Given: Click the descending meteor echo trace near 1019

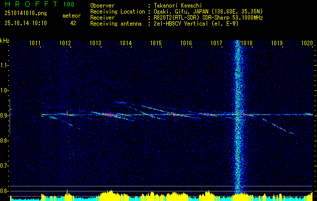Looking at the screenshot, I should 277,126.
